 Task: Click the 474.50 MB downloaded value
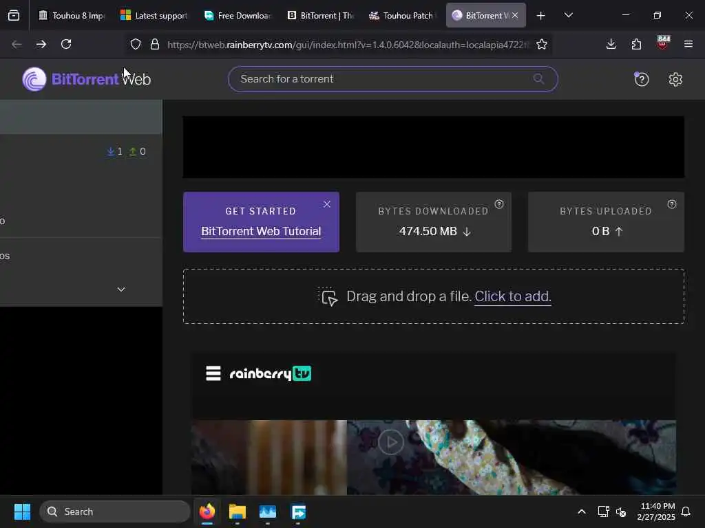pyautogui.click(x=428, y=231)
